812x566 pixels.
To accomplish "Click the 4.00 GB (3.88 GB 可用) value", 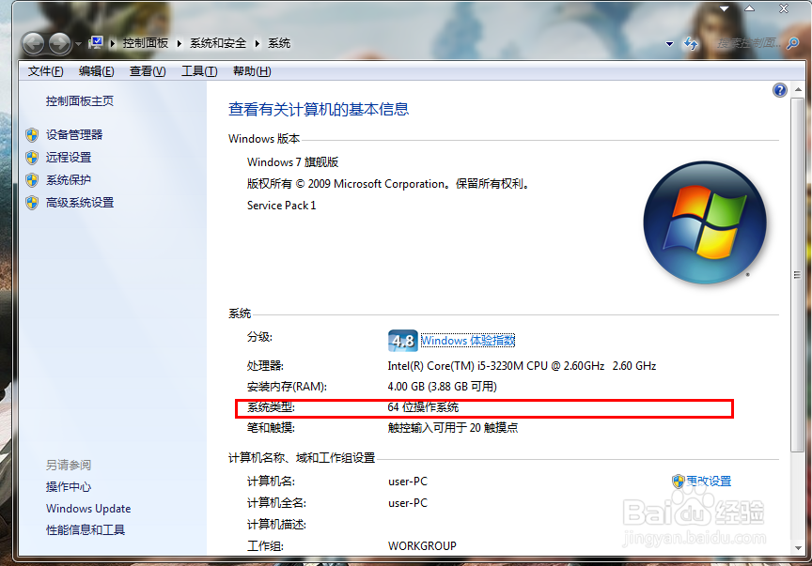I will click(442, 387).
